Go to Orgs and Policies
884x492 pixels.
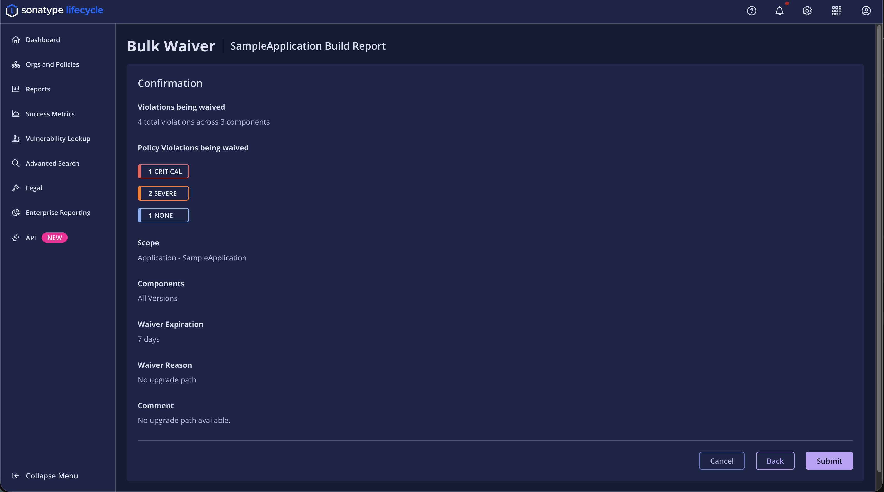52,64
